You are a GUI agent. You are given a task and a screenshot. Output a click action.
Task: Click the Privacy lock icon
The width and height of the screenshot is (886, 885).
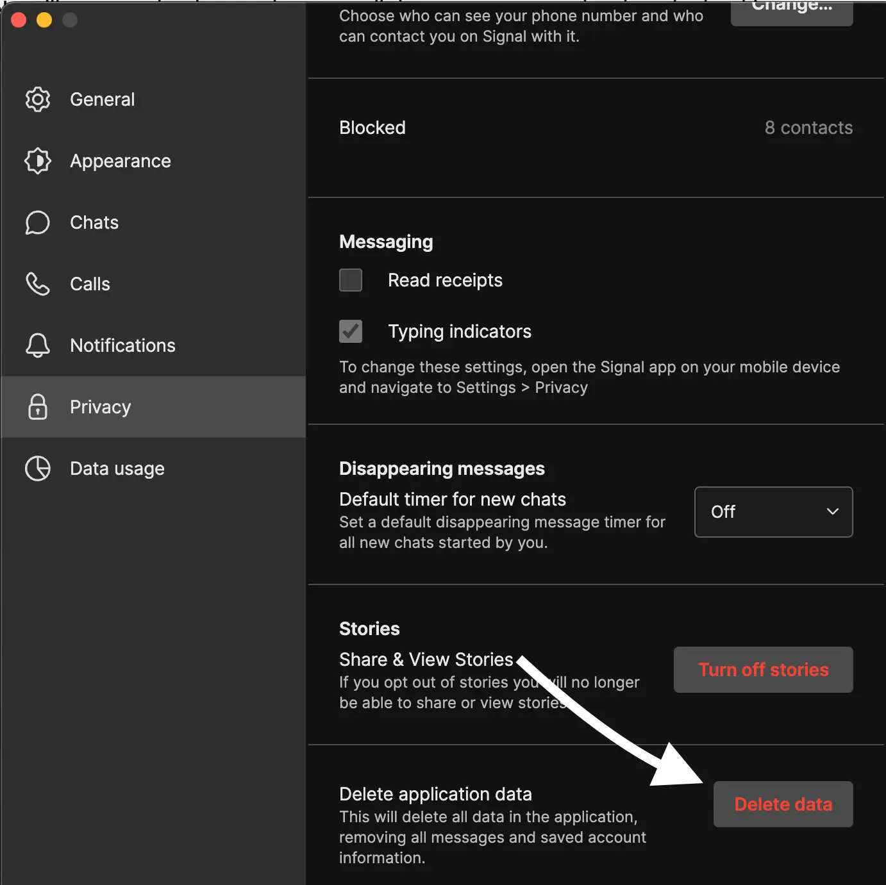pyautogui.click(x=37, y=407)
